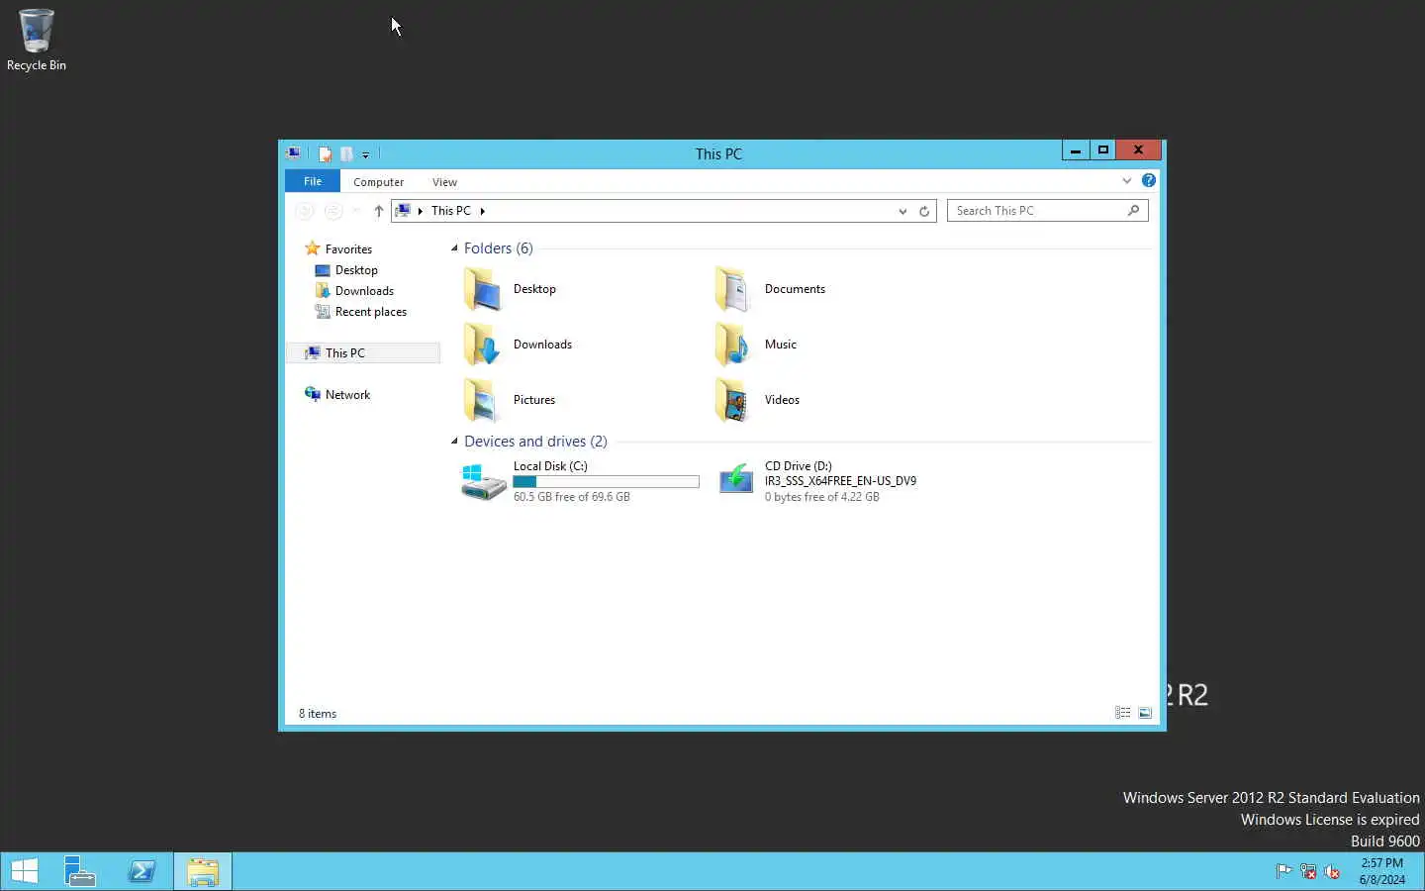1425x891 pixels.
Task: Click This PC breadcrumb in address bar
Action: 451,211
